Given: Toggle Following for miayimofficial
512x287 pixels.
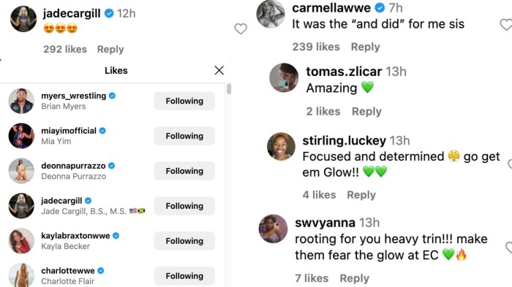Looking at the screenshot, I should (184, 136).
